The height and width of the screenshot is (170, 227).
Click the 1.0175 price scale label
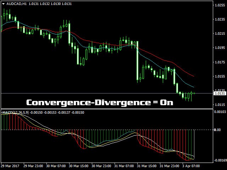point(220,62)
